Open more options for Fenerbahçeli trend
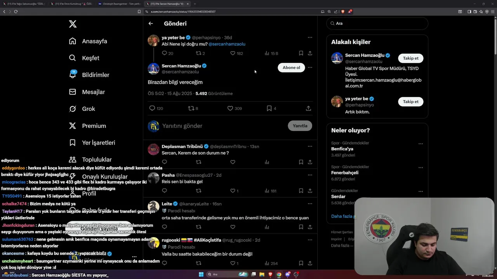497x279 pixels. click(x=421, y=167)
